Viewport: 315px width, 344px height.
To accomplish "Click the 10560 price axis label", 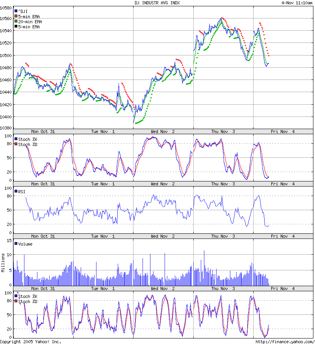I will [6, 18].
